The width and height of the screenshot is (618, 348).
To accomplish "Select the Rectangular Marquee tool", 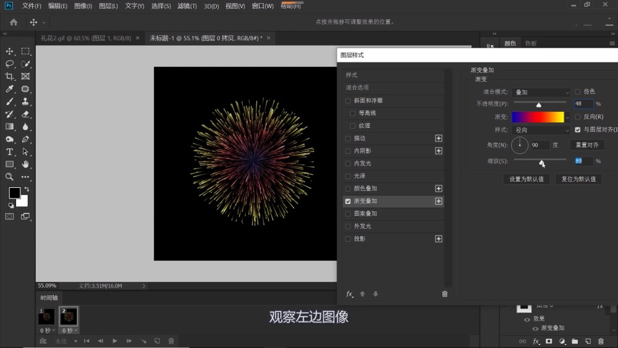I will 25,51.
